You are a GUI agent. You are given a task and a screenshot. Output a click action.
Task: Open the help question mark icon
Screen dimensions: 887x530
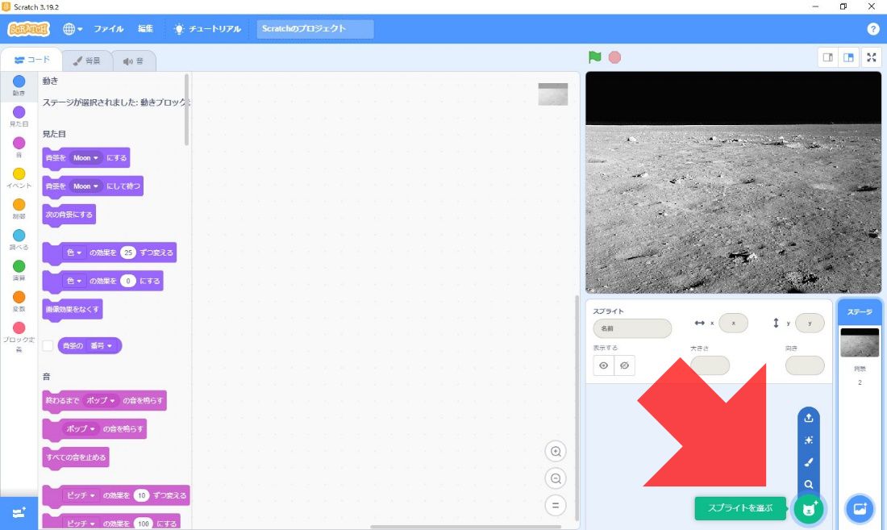[872, 29]
